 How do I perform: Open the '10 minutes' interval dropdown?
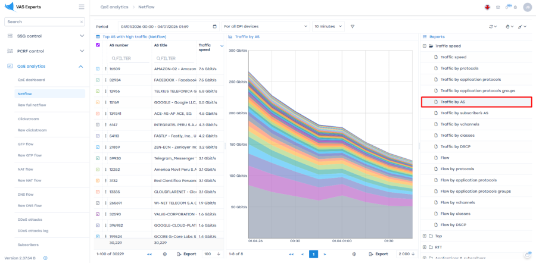(328, 26)
